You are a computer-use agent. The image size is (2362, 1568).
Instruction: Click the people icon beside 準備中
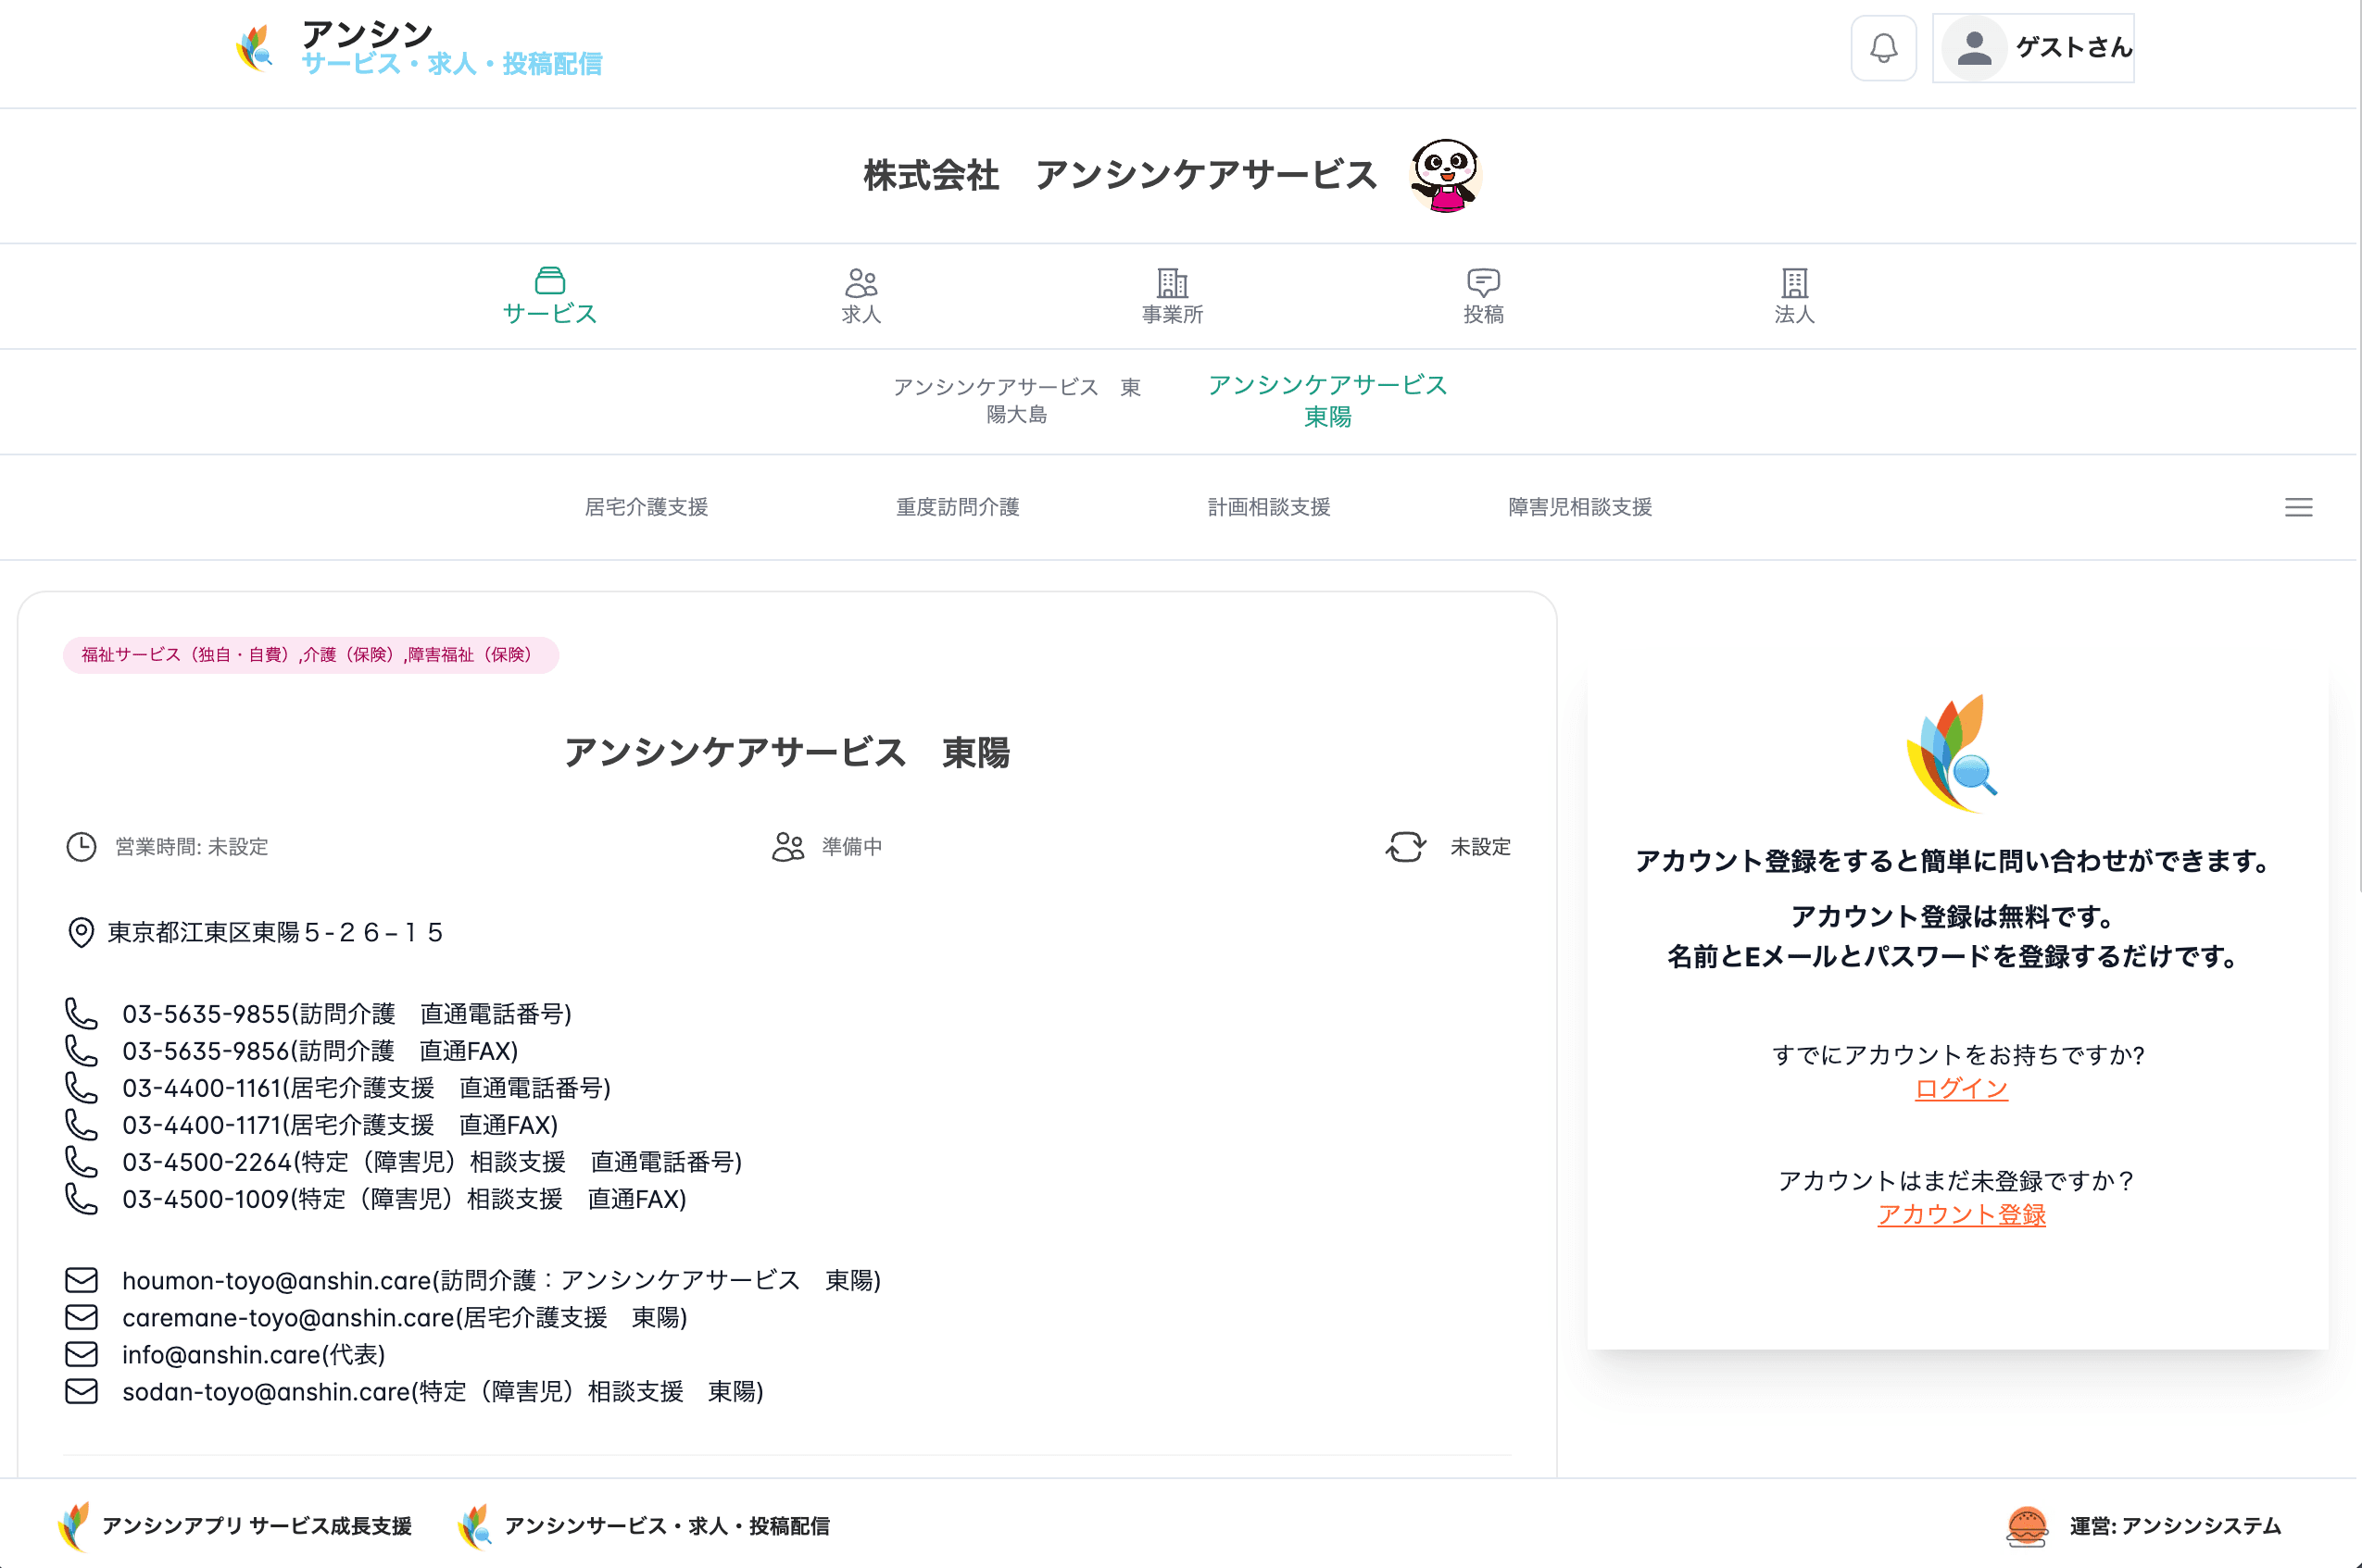(788, 847)
